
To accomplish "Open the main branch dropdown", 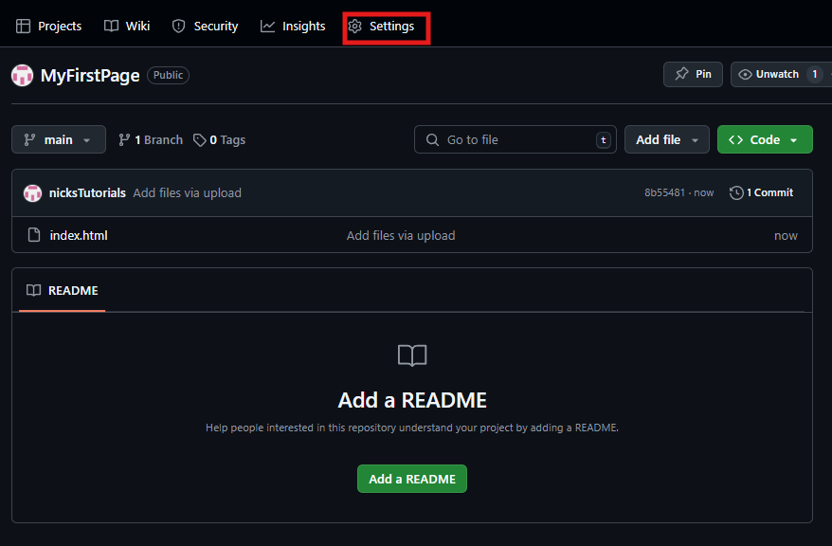I will pos(59,139).
